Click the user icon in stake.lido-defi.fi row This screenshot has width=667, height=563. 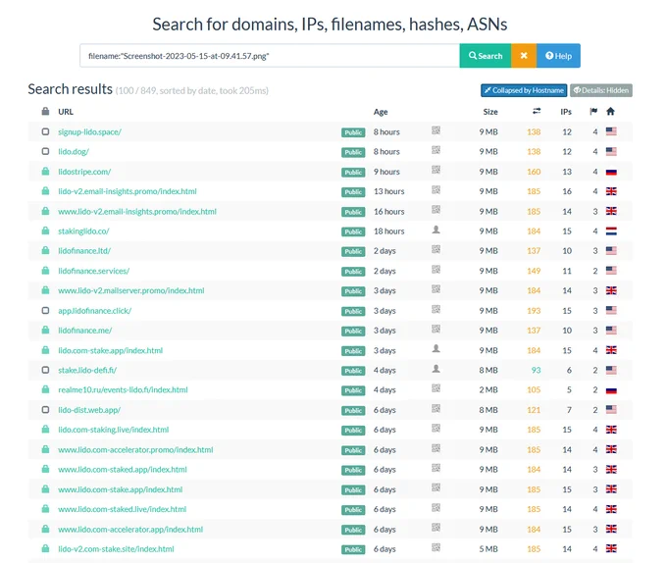[x=436, y=369]
